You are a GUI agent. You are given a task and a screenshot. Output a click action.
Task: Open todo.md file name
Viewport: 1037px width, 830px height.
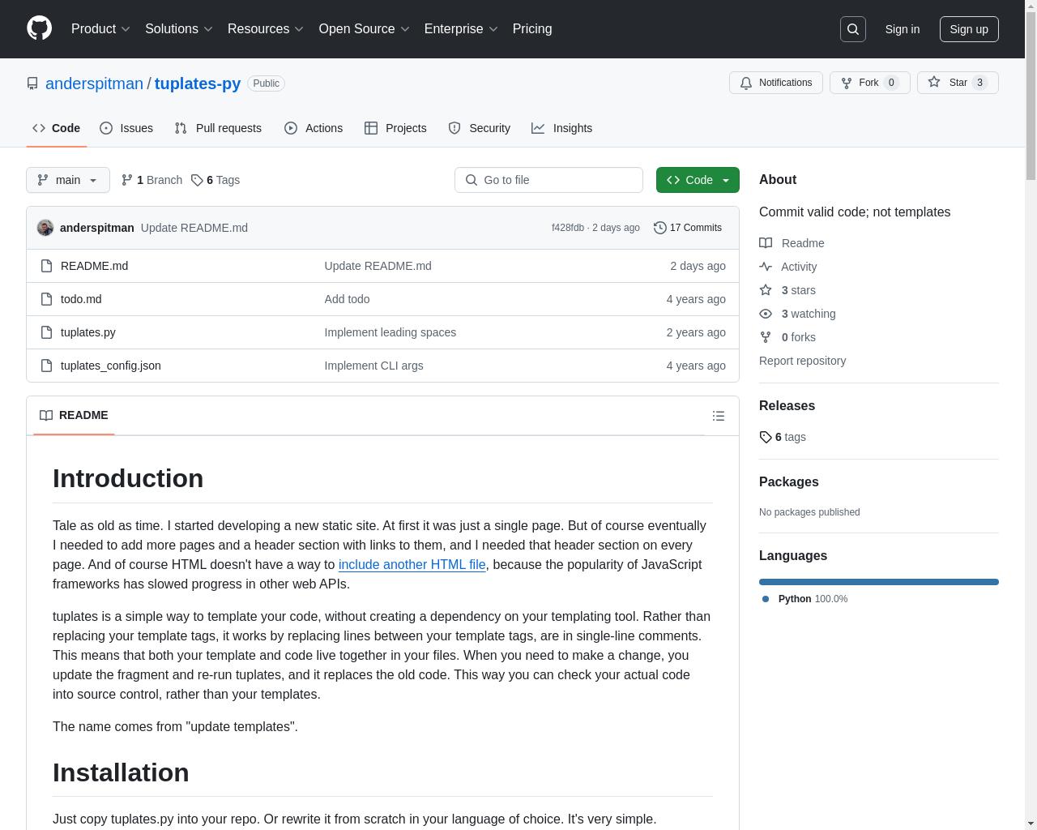click(81, 299)
